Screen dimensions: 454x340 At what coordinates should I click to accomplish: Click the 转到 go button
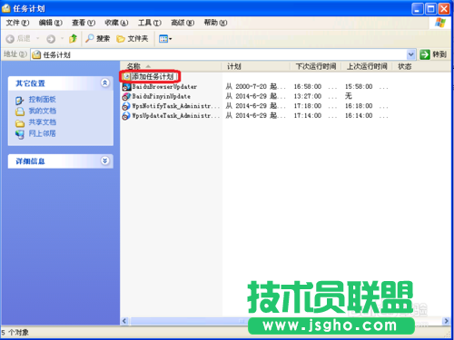click(433, 54)
